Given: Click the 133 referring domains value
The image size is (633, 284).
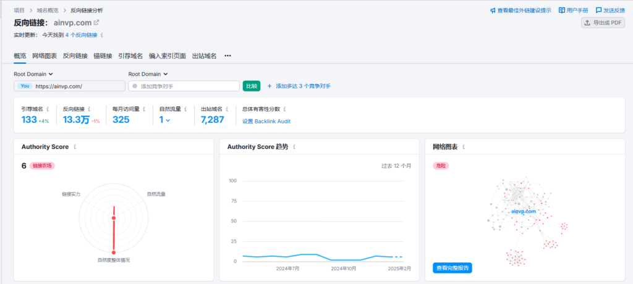Looking at the screenshot, I should coord(29,119).
